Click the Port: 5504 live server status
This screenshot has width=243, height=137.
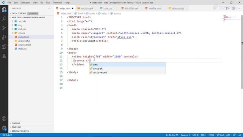pyautogui.click(x=224, y=135)
